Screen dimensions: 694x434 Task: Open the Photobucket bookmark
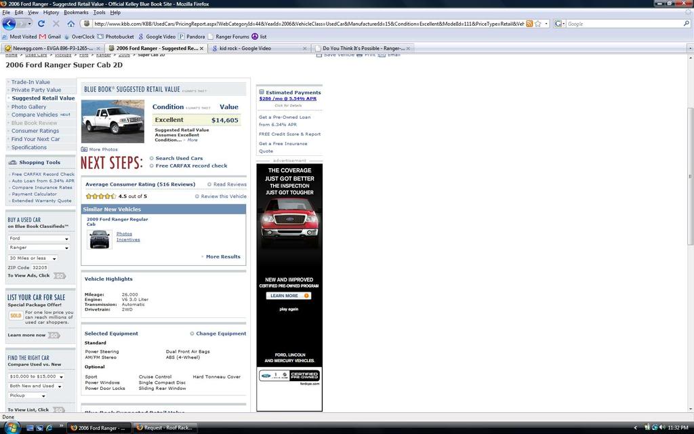tap(115, 37)
